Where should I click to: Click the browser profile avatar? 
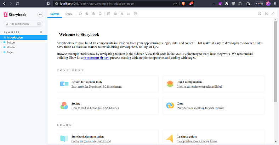(x=268, y=4)
